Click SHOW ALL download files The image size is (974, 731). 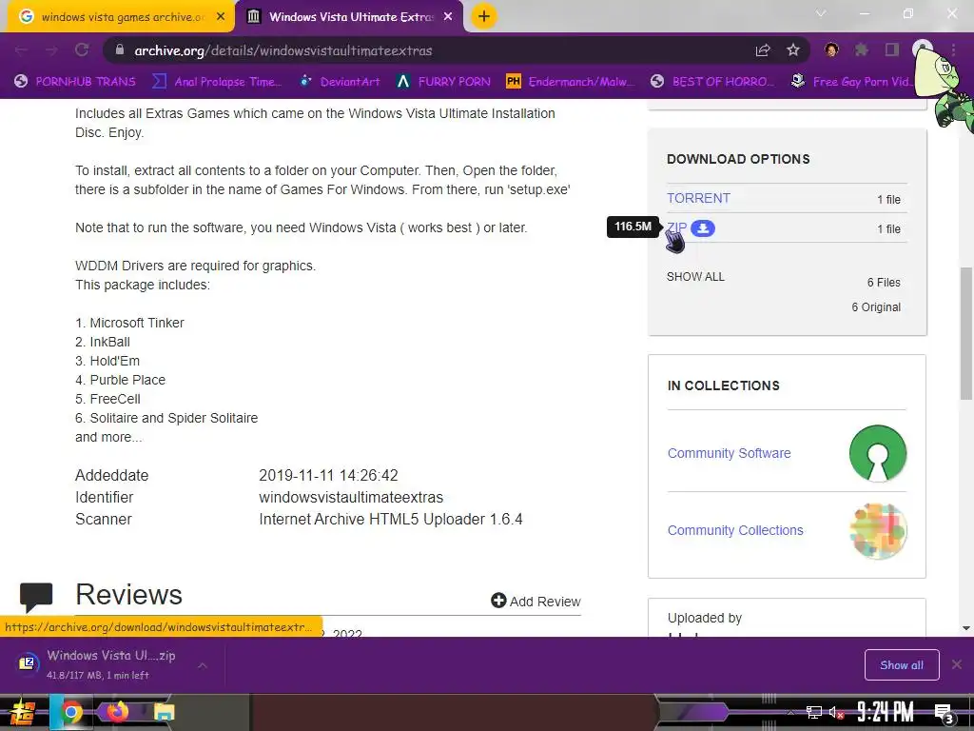[695, 277]
